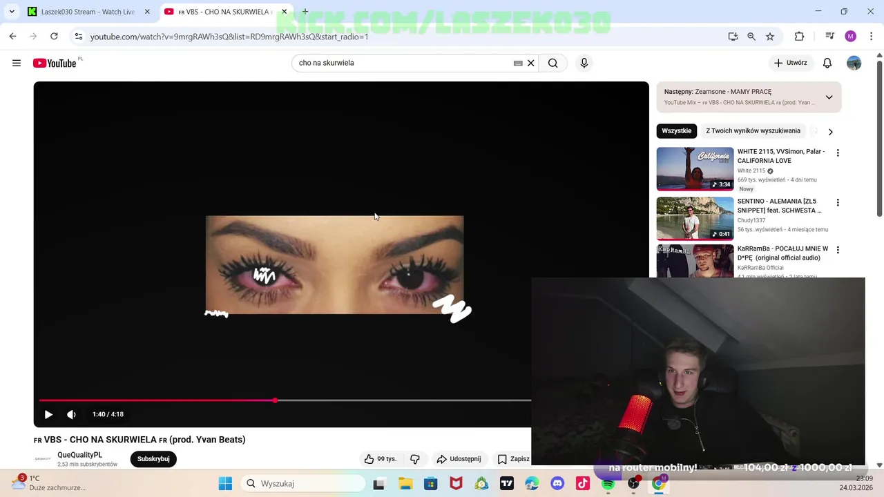
Task: Open Discord from the taskbar
Action: click(557, 484)
